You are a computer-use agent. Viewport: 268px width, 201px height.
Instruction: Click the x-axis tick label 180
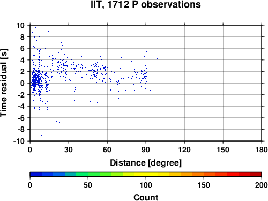coord(262,150)
